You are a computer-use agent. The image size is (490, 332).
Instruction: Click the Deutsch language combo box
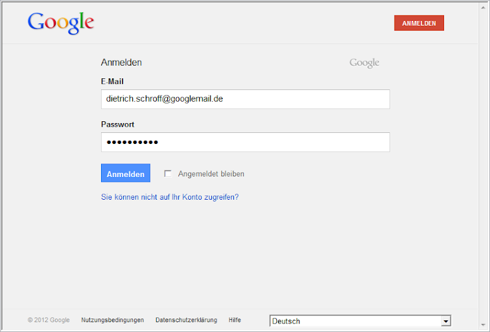(355, 321)
